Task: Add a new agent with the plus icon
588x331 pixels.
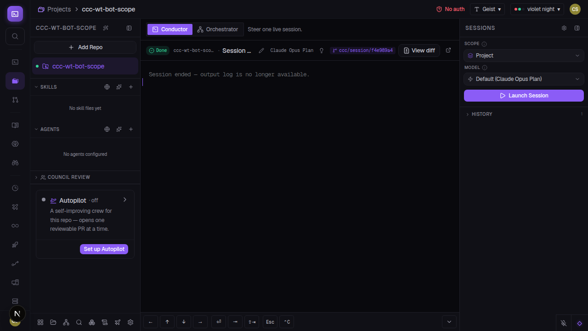Action: click(131, 129)
